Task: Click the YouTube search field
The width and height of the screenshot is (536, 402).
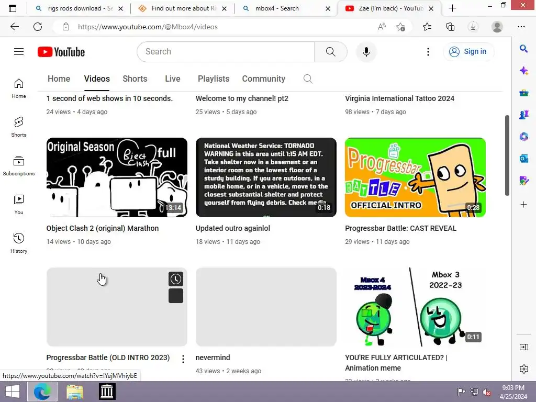Action: coord(226,52)
